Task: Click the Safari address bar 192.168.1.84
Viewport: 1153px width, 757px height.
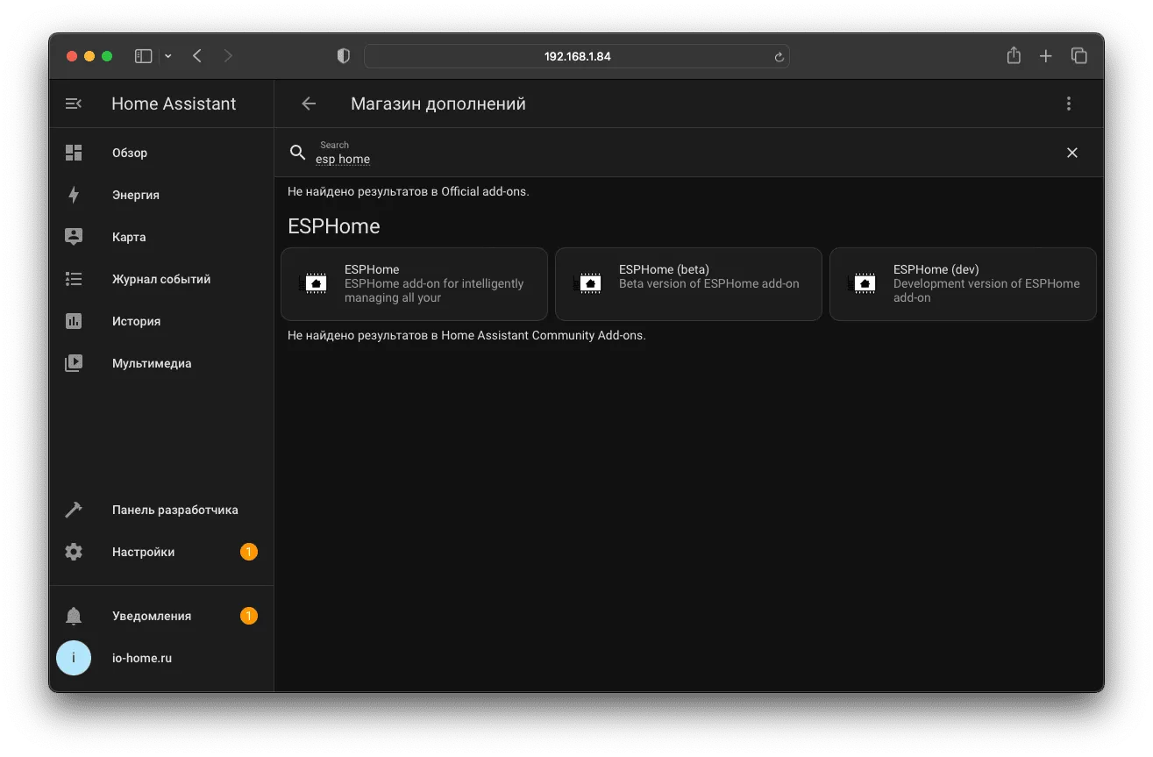Action: click(577, 56)
